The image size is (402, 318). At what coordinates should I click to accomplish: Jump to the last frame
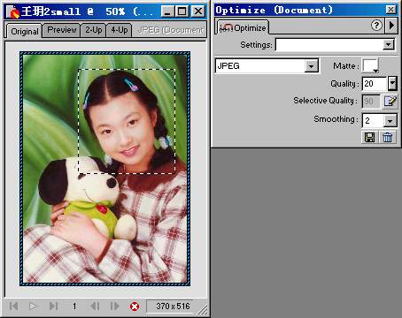tap(53, 307)
